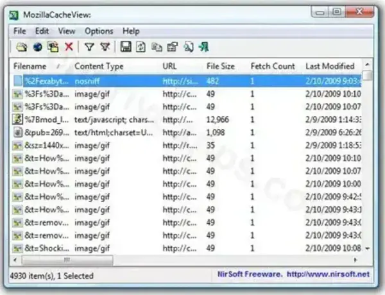This screenshot has width=385, height=295.
Task: Click the Find toolbar icon
Action: pyautogui.click(x=188, y=47)
